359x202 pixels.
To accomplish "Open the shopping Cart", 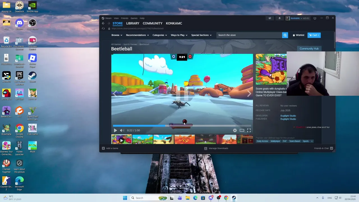I will pyautogui.click(x=314, y=35).
